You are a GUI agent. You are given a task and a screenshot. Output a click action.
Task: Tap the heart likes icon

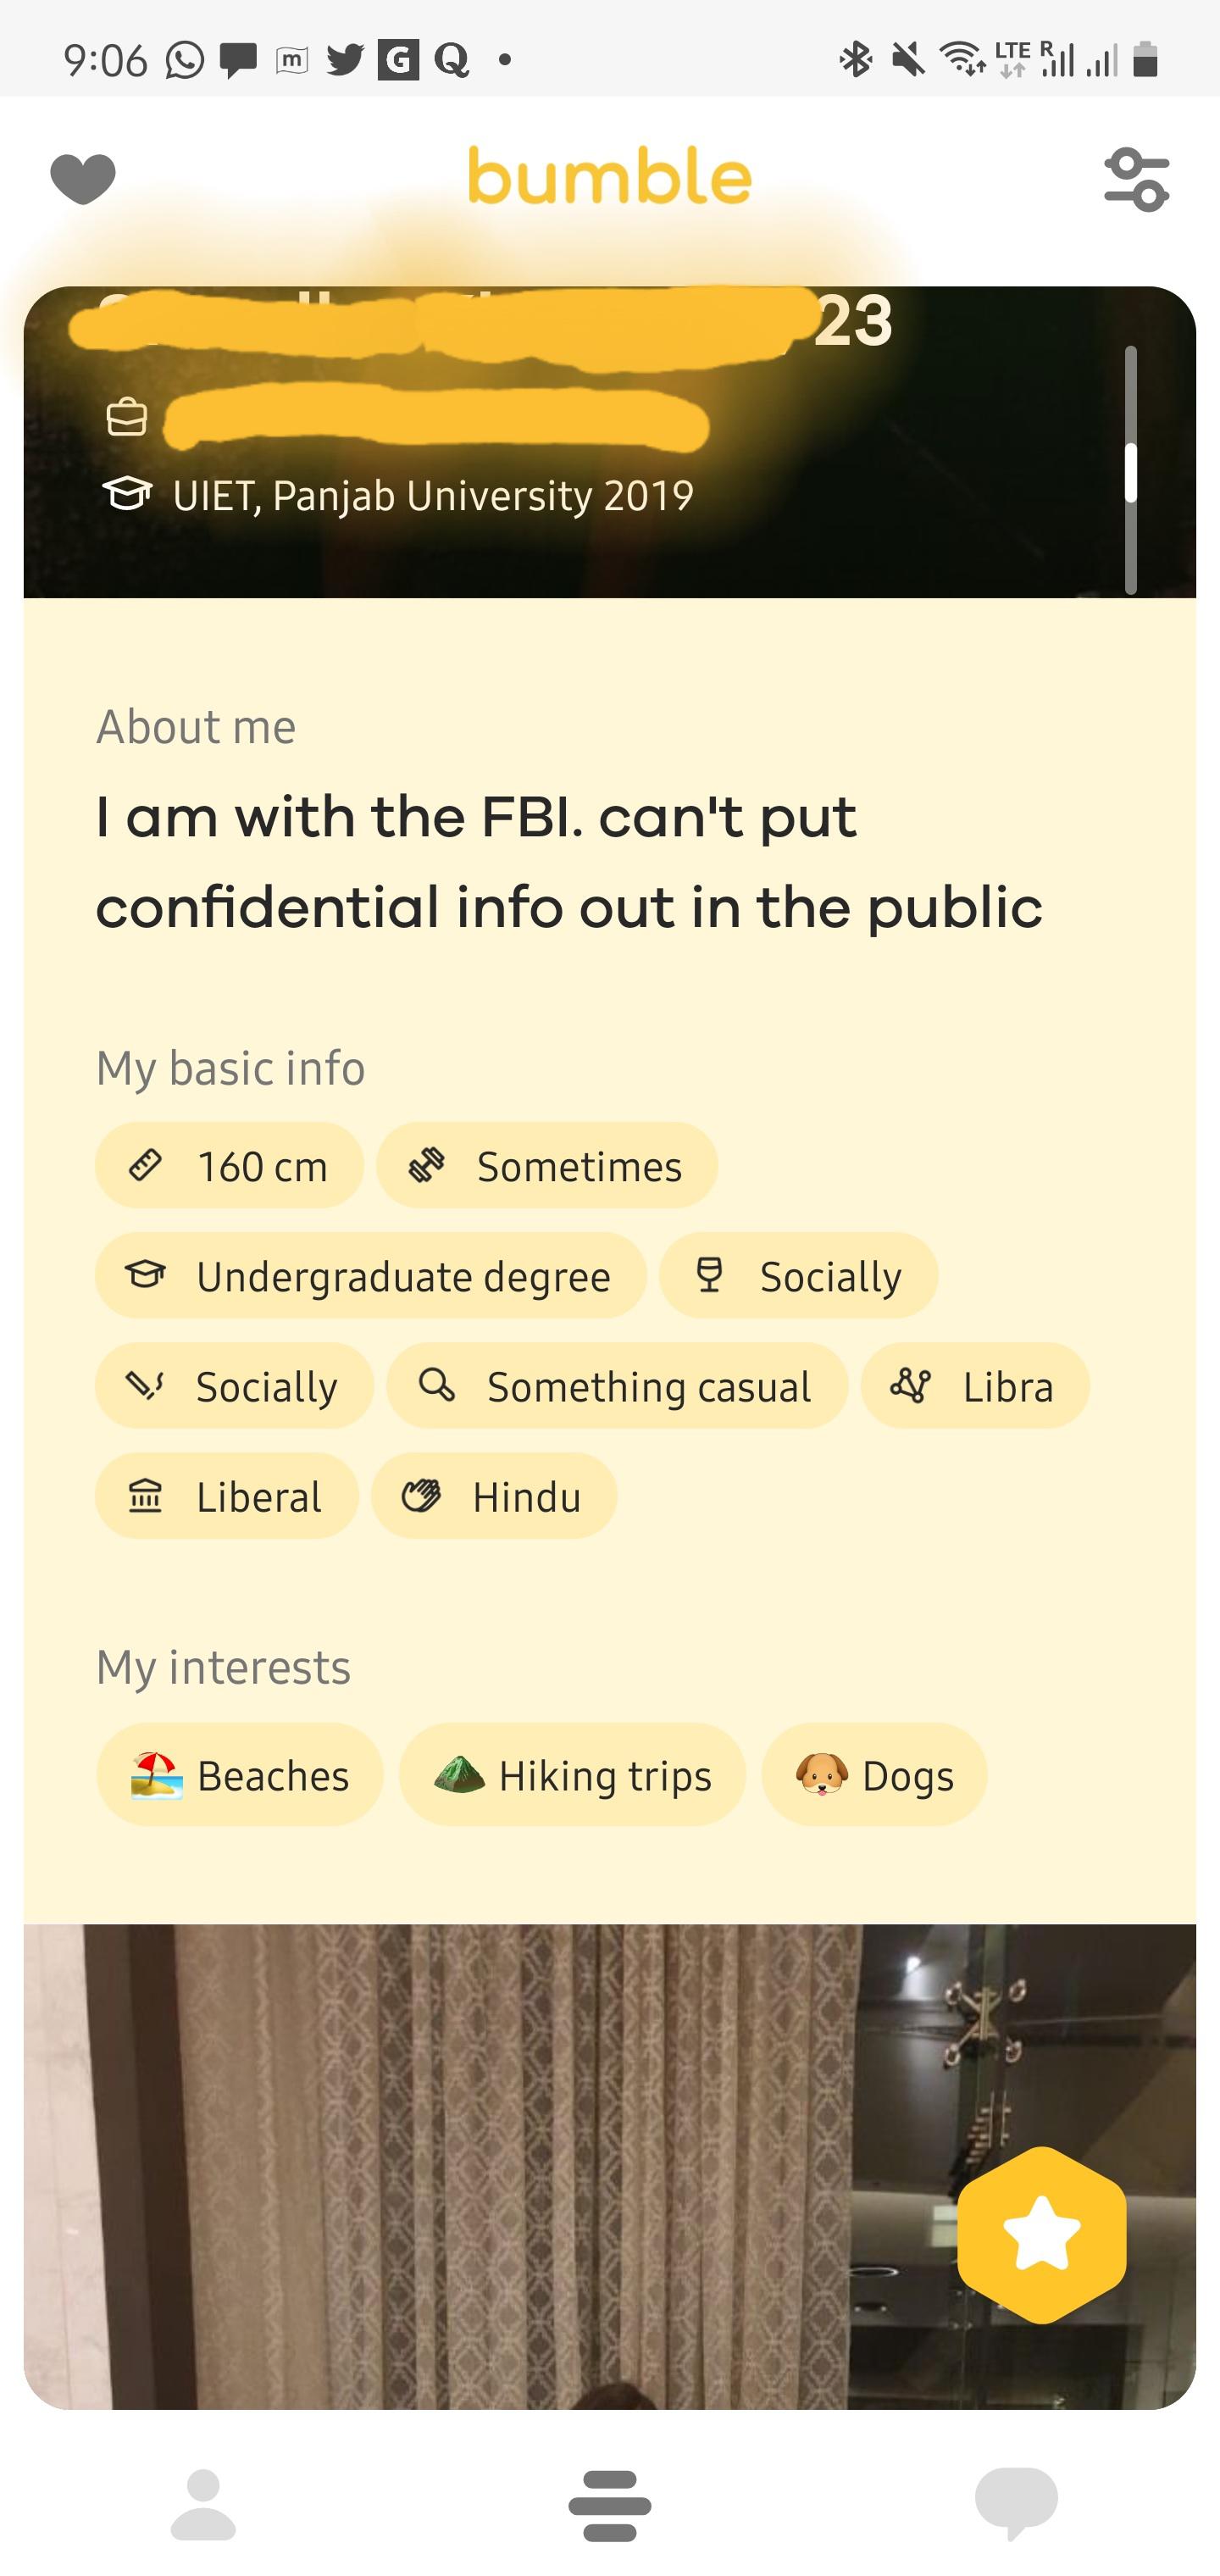pos(83,179)
